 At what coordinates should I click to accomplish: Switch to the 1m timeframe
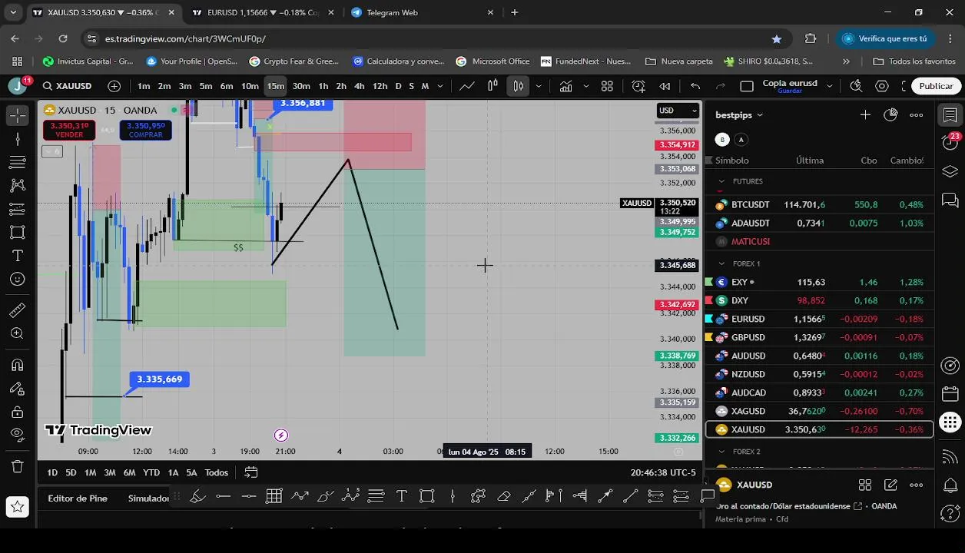144,86
